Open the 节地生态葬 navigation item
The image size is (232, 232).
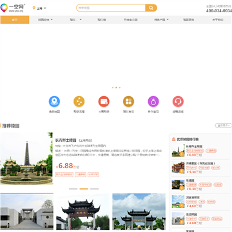pos(131,19)
